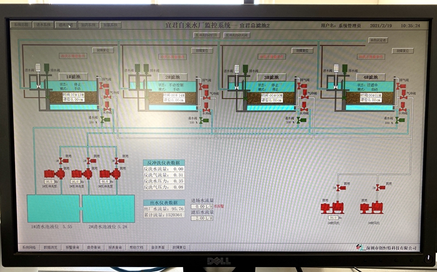The image size is (437, 272).
Task: Click filter 2# green 排水阀 actuator
Action: (x=146, y=69)
